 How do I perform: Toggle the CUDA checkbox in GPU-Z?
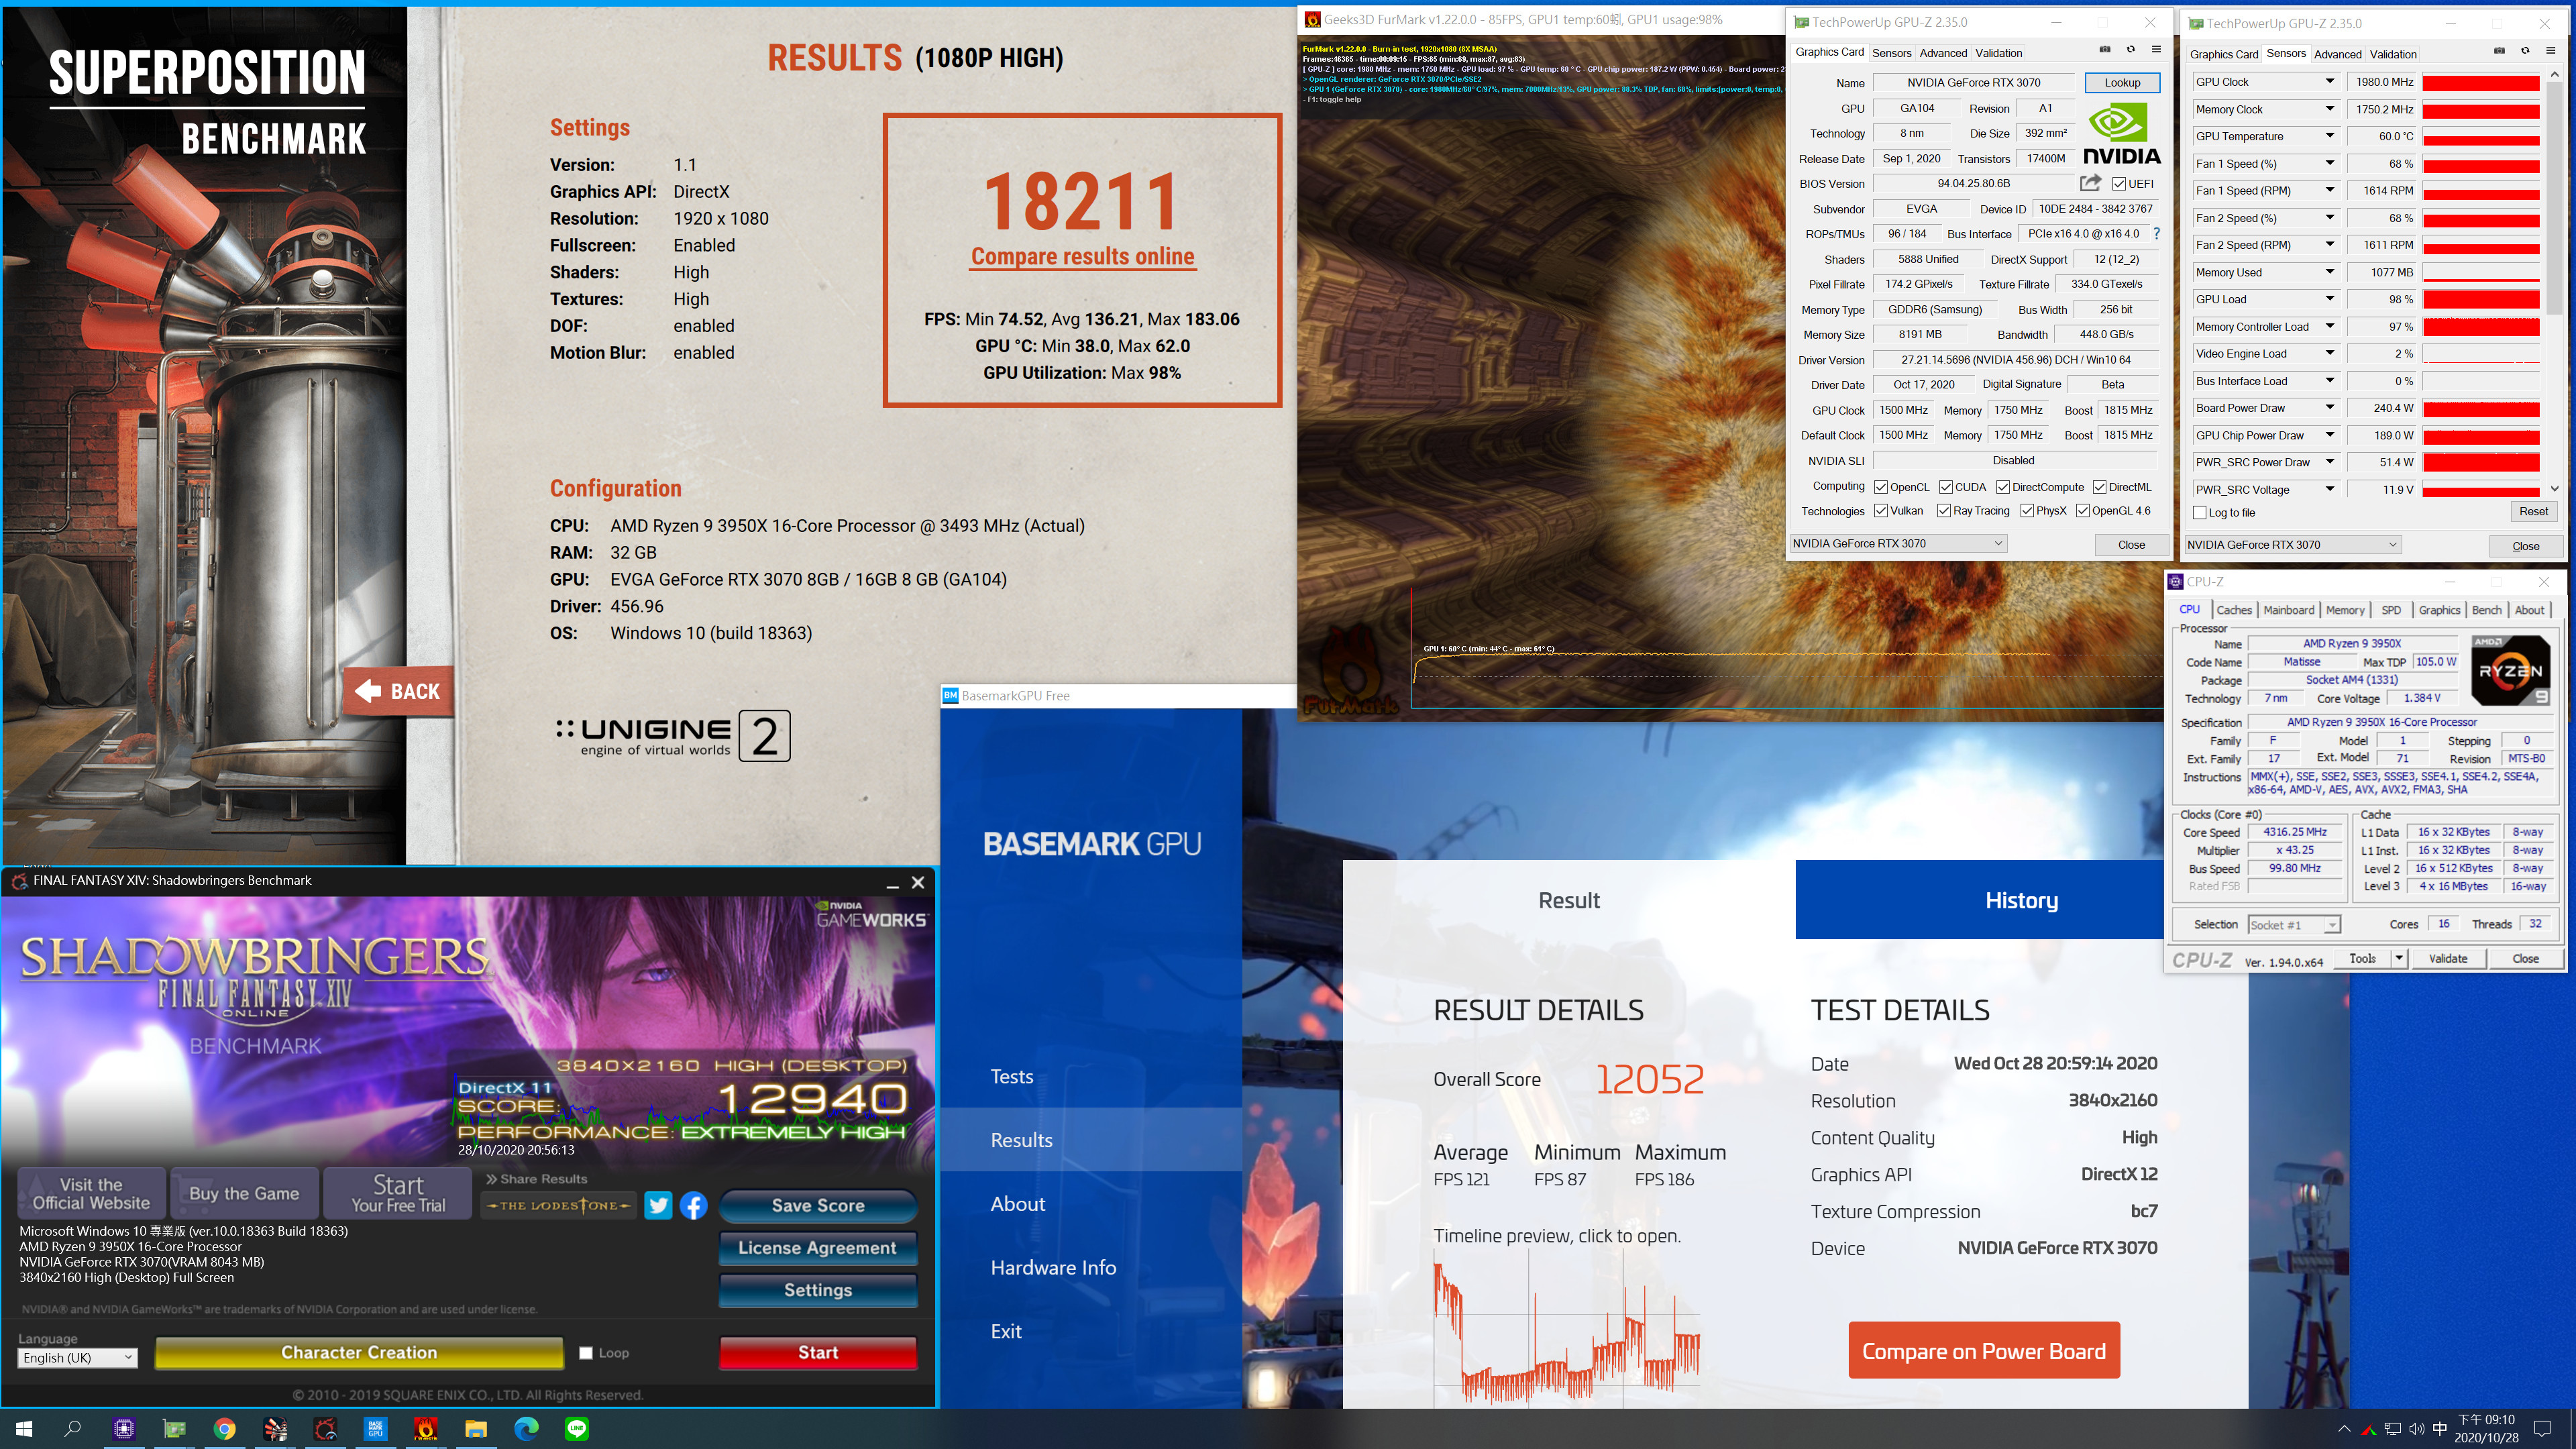coord(1946,487)
